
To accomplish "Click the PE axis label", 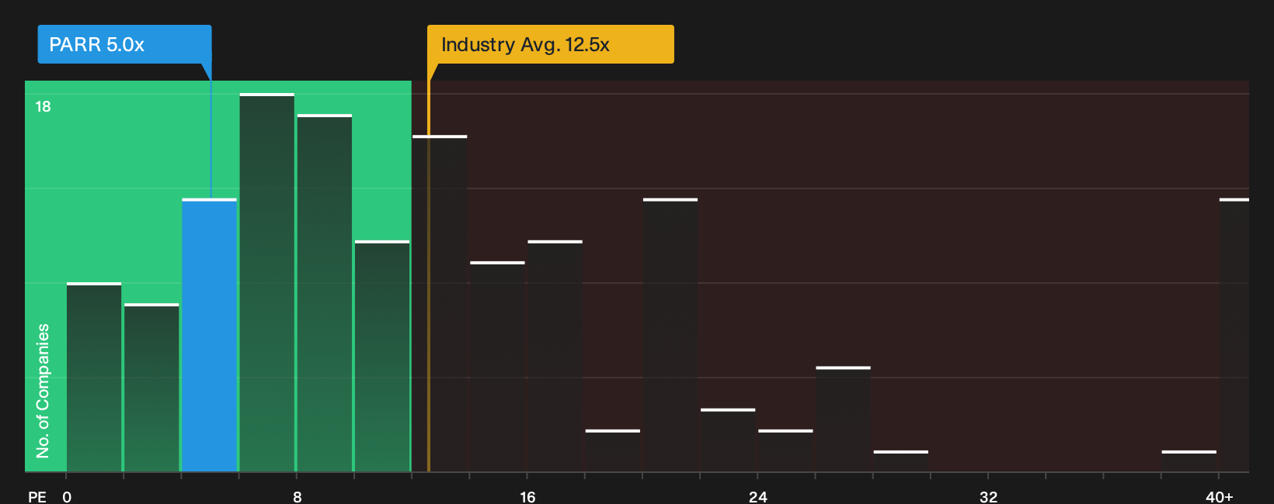I will pos(37,496).
